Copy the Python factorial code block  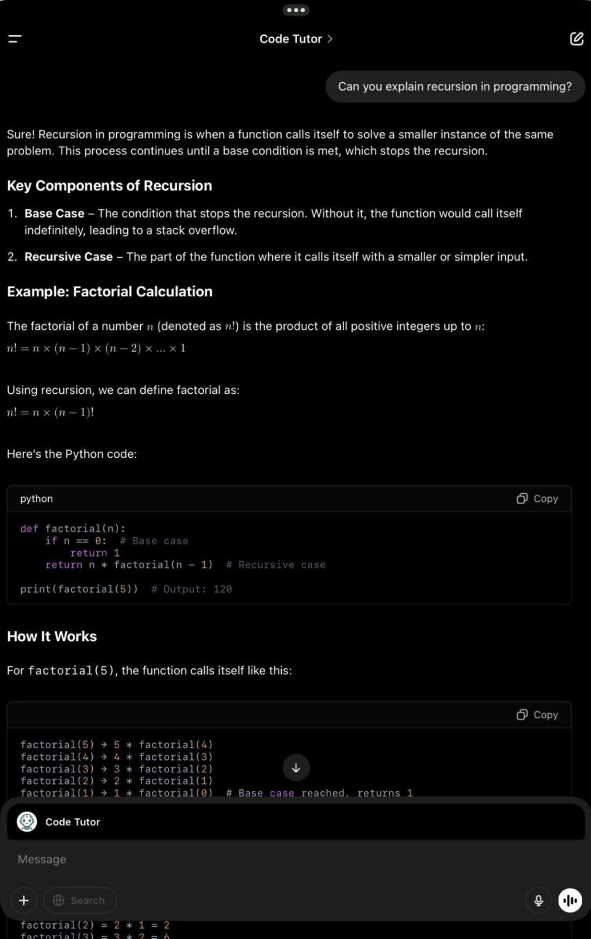537,498
